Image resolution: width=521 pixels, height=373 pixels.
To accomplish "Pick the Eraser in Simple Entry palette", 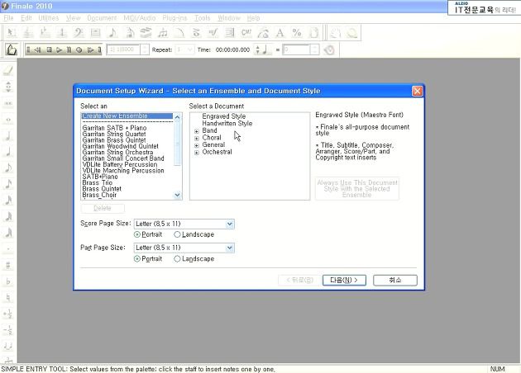I will coord(8,71).
